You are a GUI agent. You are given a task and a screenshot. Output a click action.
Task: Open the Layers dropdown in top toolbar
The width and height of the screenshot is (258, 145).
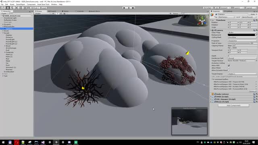[239, 8]
